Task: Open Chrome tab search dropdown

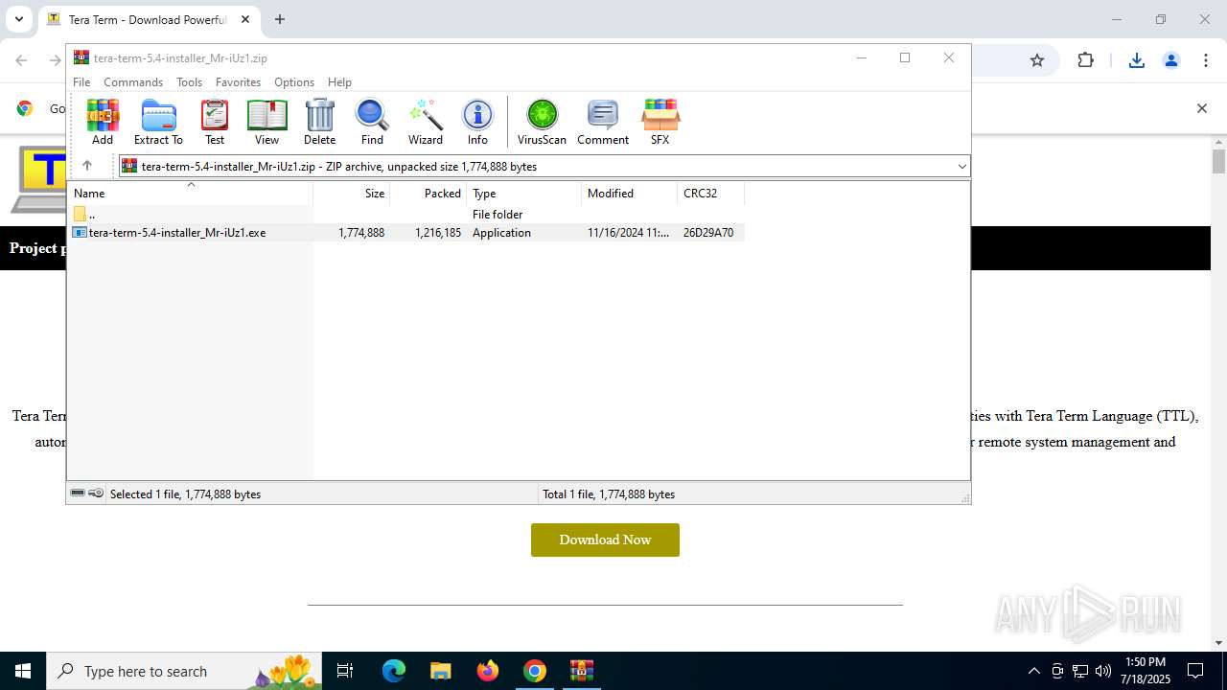Action: (18, 19)
